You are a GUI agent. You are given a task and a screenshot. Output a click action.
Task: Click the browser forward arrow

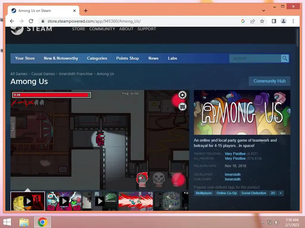[21, 21]
